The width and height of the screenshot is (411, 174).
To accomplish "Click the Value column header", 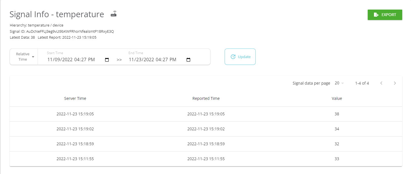I will tap(337, 98).
